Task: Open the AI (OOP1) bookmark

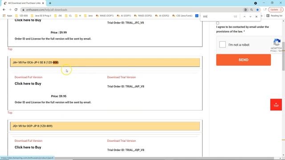Action: [x=124, y=16]
